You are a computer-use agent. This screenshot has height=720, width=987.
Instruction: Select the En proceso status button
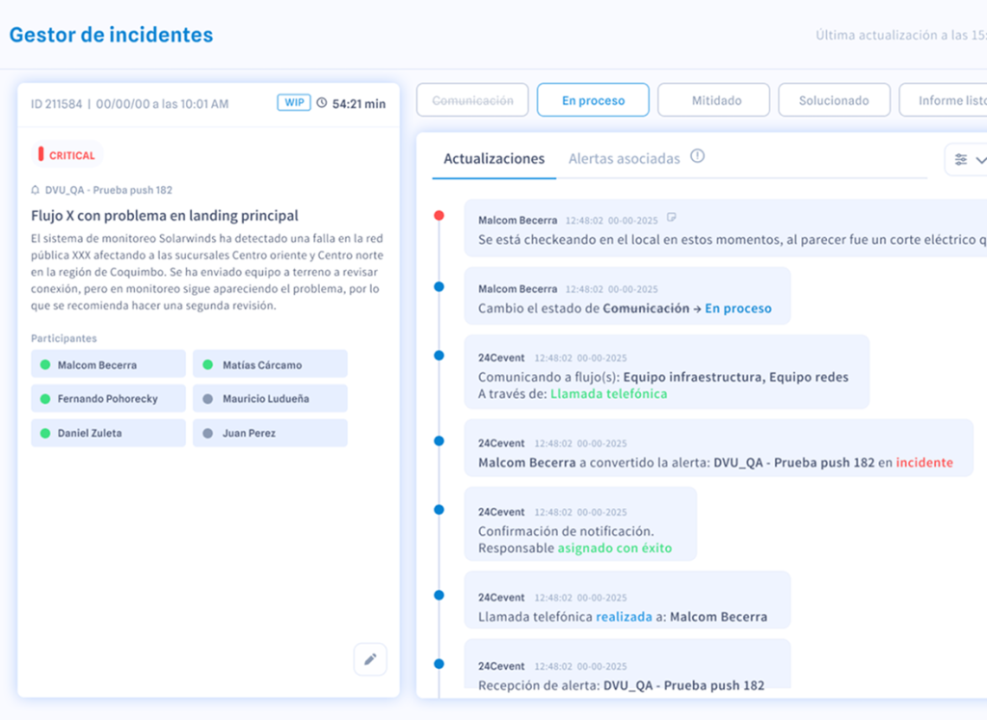(593, 100)
